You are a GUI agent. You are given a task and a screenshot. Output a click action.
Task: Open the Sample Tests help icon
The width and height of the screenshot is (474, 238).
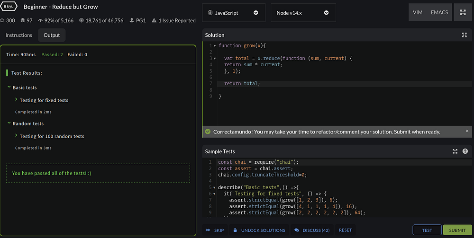(x=465, y=151)
